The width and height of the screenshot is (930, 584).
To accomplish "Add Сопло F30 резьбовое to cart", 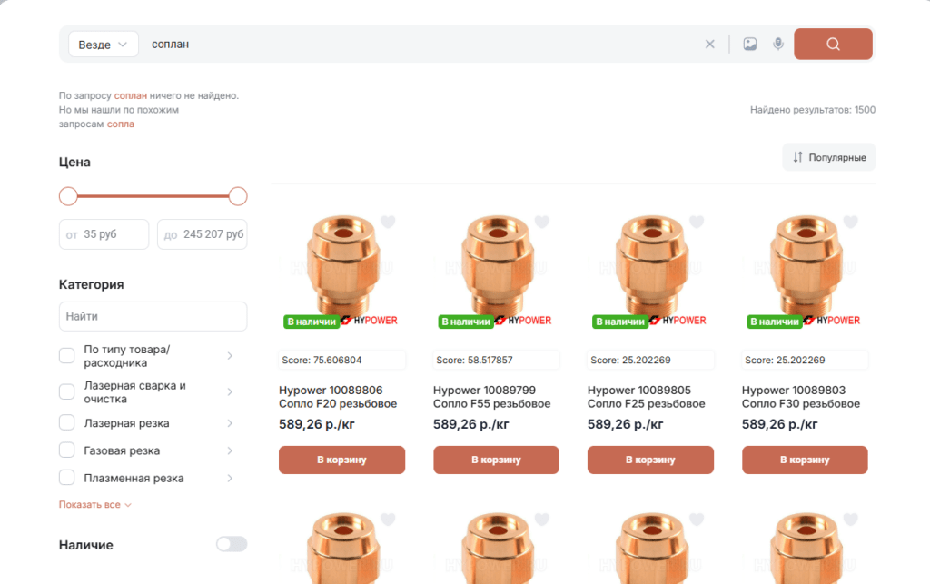I will click(x=805, y=460).
